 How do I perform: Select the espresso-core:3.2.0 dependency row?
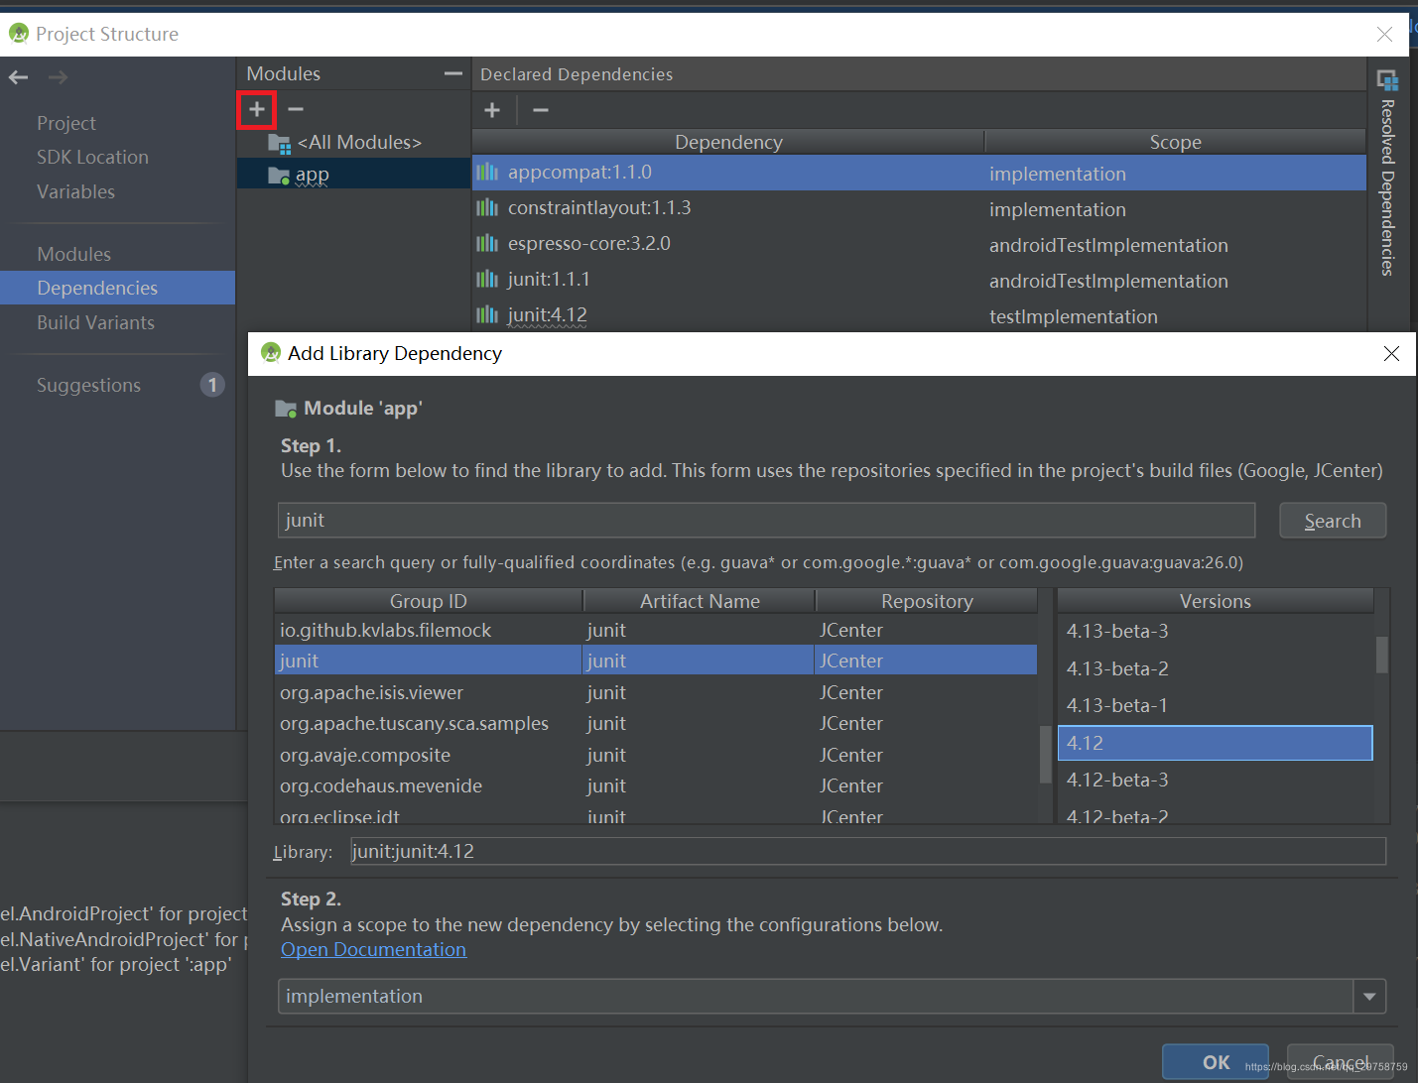[919, 244]
